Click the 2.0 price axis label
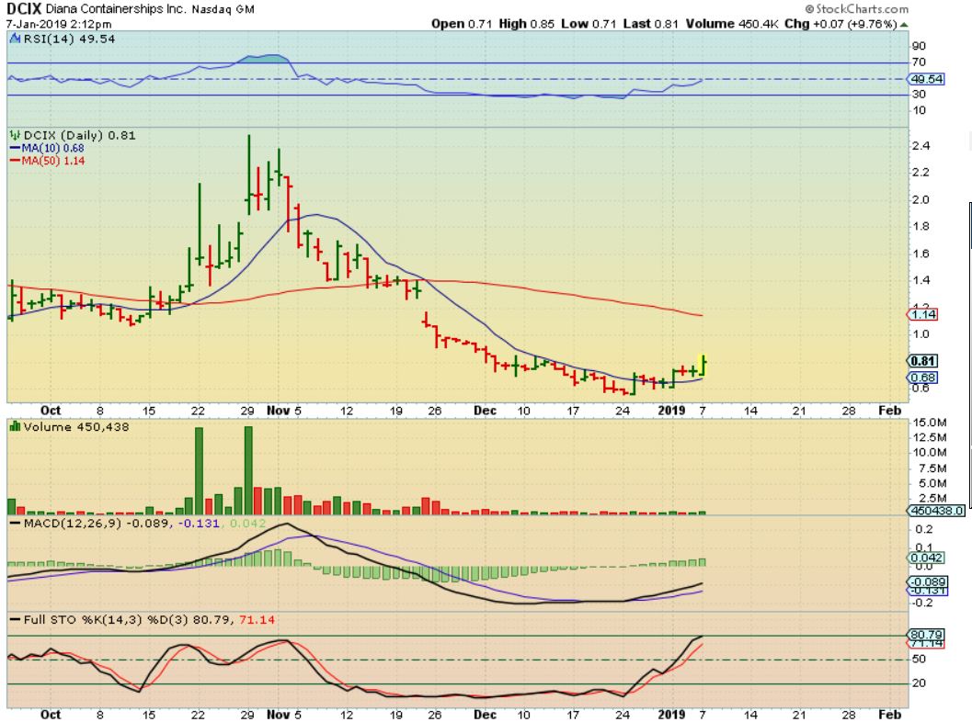Image resolution: width=972 pixels, height=722 pixels. pos(921,199)
